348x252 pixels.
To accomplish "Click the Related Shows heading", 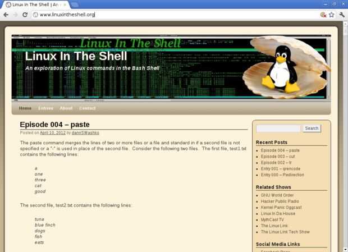I will tap(273, 187).
